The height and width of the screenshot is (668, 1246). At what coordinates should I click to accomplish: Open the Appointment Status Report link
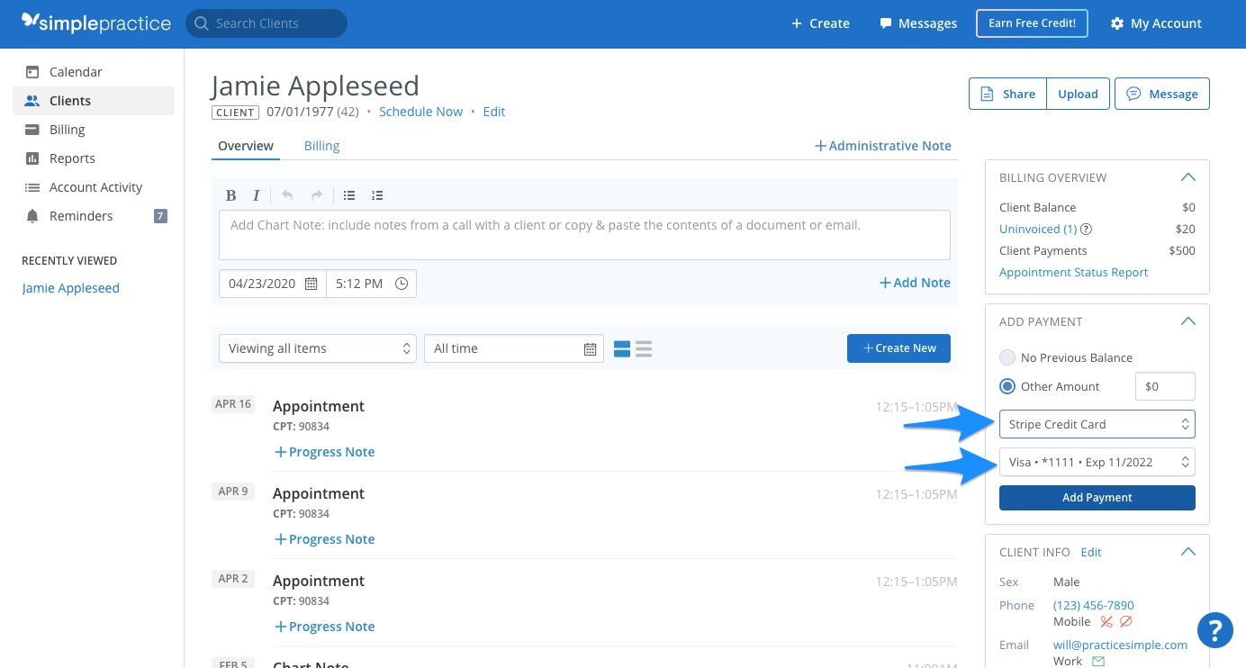(x=1073, y=272)
